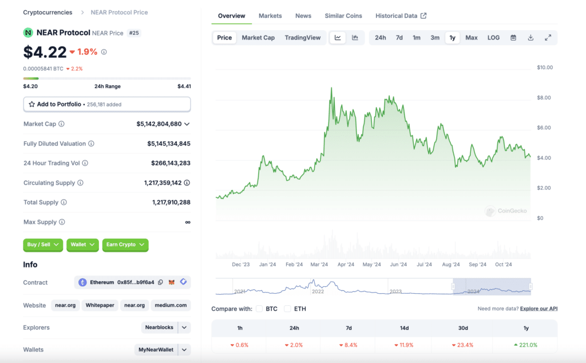
Task: Switch to line chart view icon
Action: point(338,38)
